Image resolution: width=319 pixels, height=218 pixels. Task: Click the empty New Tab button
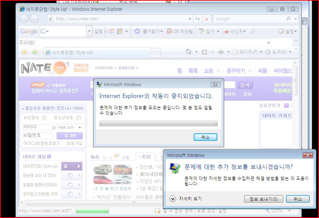pyautogui.click(x=155, y=53)
